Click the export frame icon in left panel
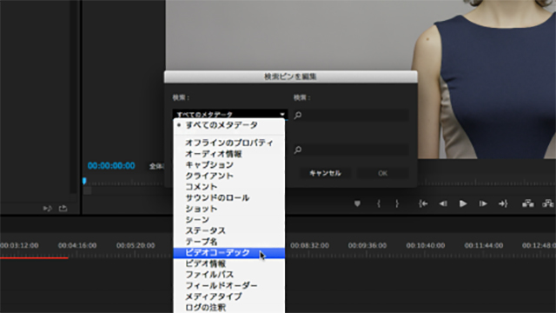This screenshot has height=313, width=556. (x=63, y=209)
